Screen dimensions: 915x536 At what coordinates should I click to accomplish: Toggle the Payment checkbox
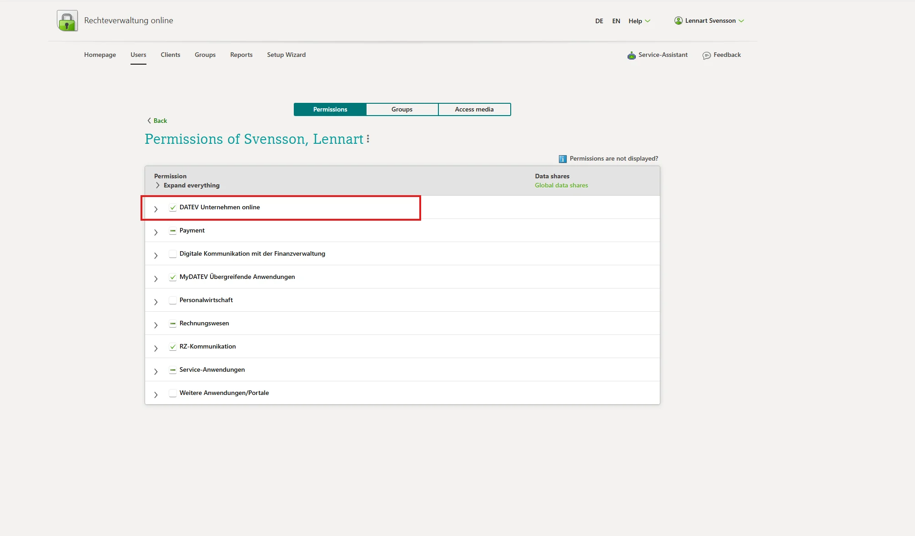tap(173, 231)
